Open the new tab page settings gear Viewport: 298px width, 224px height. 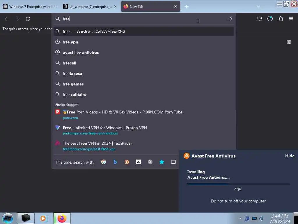(x=289, y=42)
